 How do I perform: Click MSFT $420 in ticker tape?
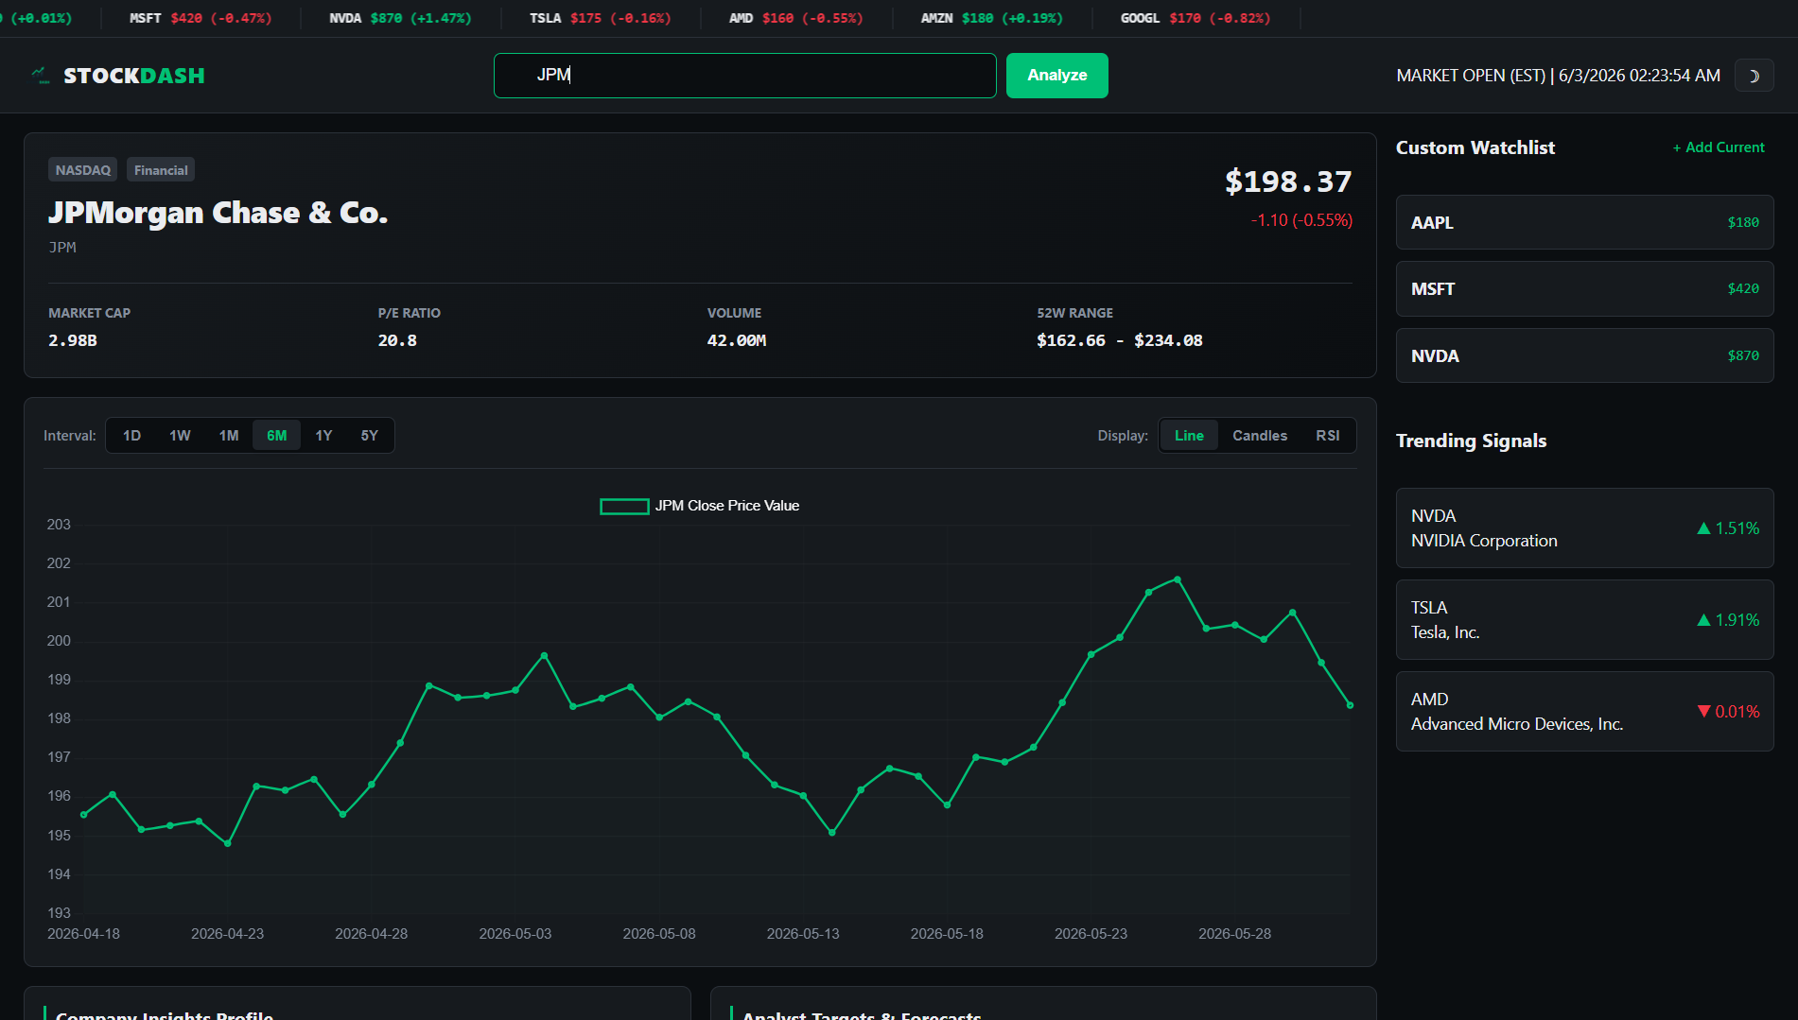coord(201,18)
